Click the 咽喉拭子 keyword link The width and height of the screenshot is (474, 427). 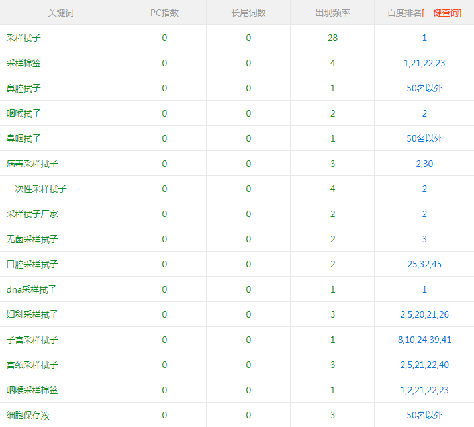24,113
